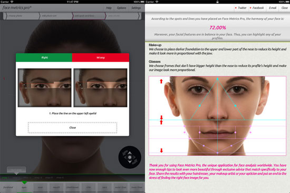Share results via the Twitter button
The height and width of the screenshot is (193, 290).
[240, 8]
